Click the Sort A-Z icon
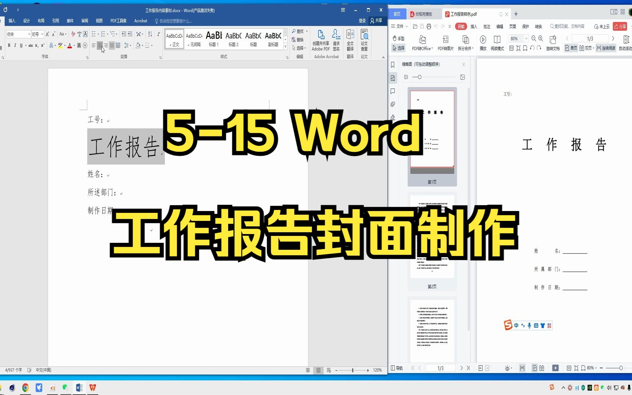632x395 pixels. (150, 34)
